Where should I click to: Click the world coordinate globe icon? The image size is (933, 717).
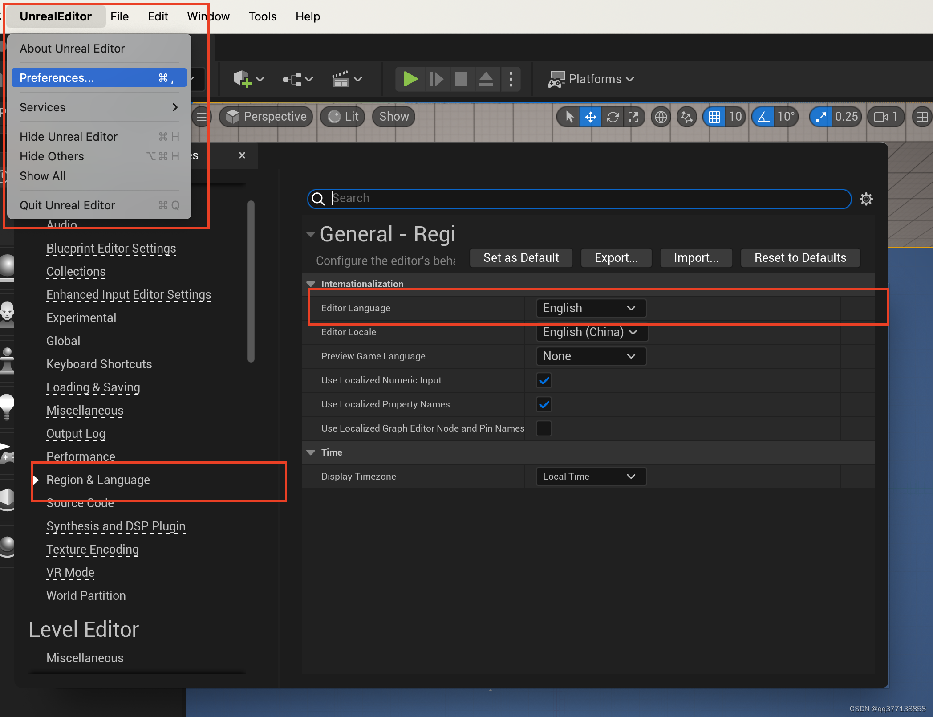coord(661,117)
